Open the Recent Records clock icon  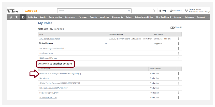pyautogui.click(x=10, y=17)
